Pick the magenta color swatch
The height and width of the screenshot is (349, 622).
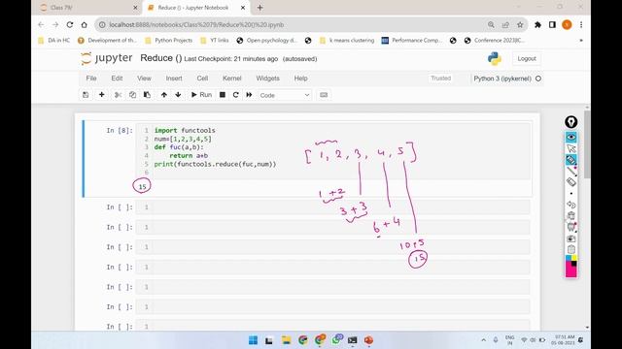[x=570, y=271]
